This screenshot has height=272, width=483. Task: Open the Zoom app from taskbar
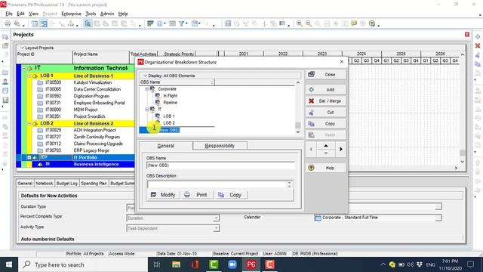(x=232, y=264)
